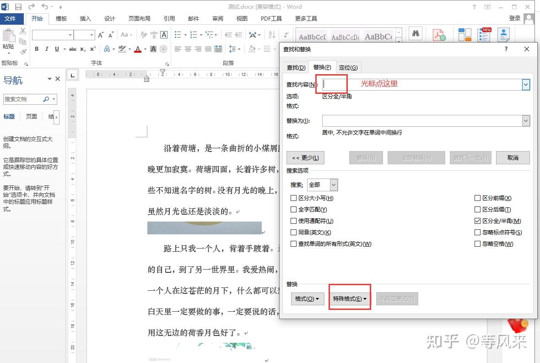Switch to the 定位 tab
This screenshot has width=540, height=363.
[348, 67]
